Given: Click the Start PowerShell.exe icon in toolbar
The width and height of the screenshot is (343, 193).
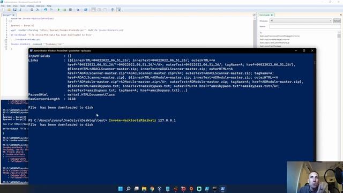Looking at the screenshot, I should 86,10.
